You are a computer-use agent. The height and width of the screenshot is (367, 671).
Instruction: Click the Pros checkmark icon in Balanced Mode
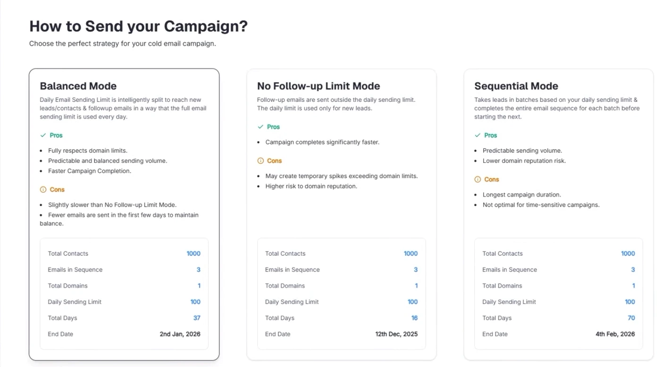(x=43, y=135)
